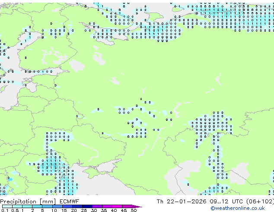Select the 10–15 mm legend swatch
The width and height of the screenshot is (274, 212).
57,206
